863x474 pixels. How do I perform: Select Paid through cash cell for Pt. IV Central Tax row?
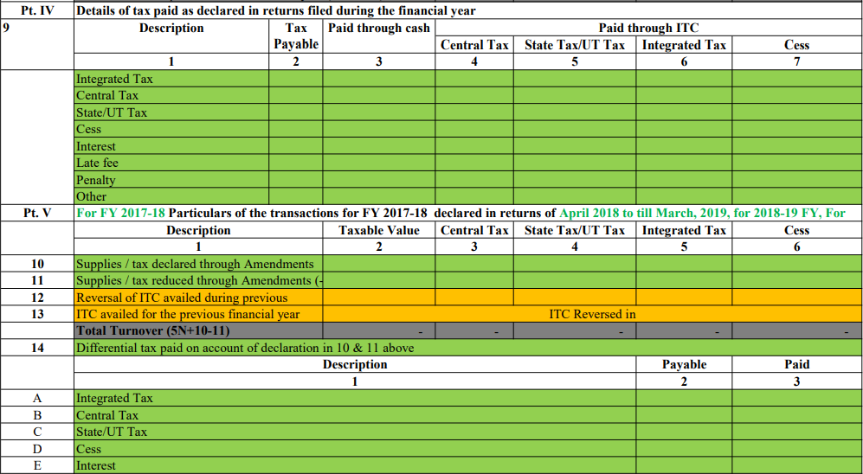378,95
